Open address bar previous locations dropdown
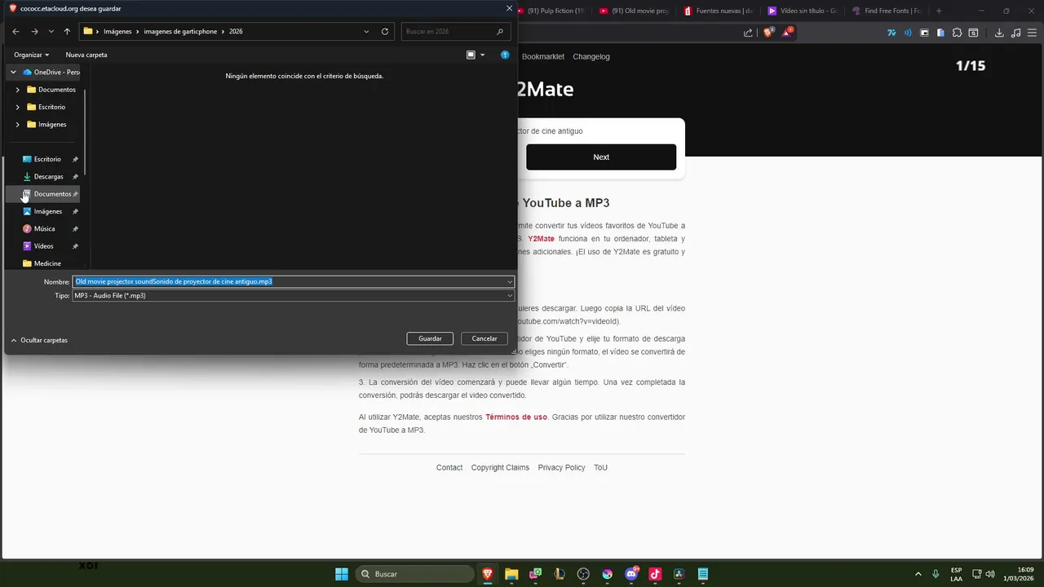Image resolution: width=1044 pixels, height=587 pixels. [366, 31]
